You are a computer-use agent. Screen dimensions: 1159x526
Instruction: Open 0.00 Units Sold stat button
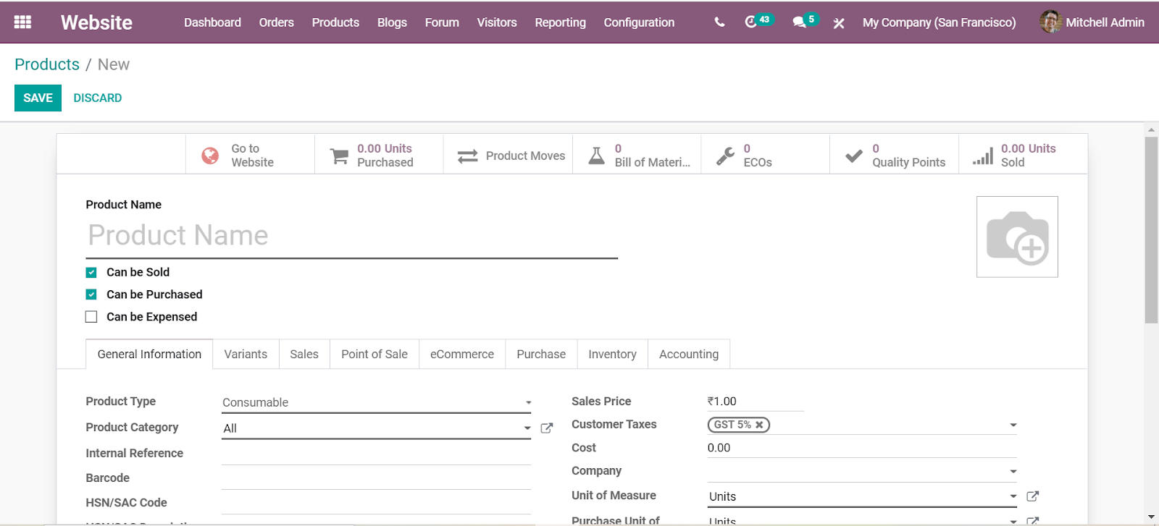(x=1023, y=155)
